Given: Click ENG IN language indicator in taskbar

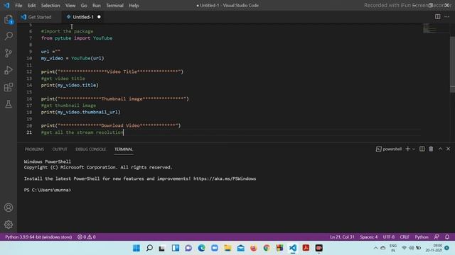Looking at the screenshot, I should coord(393,248).
